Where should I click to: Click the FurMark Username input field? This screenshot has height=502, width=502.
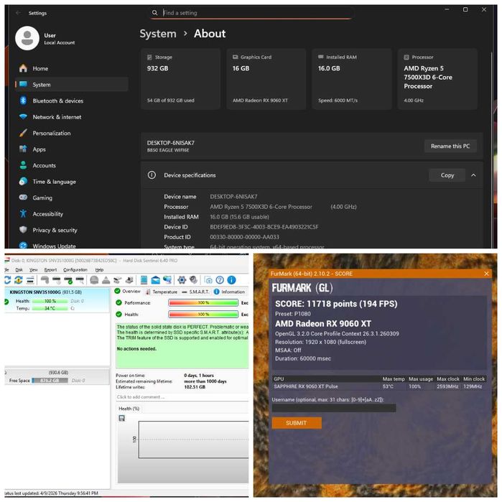point(334,408)
